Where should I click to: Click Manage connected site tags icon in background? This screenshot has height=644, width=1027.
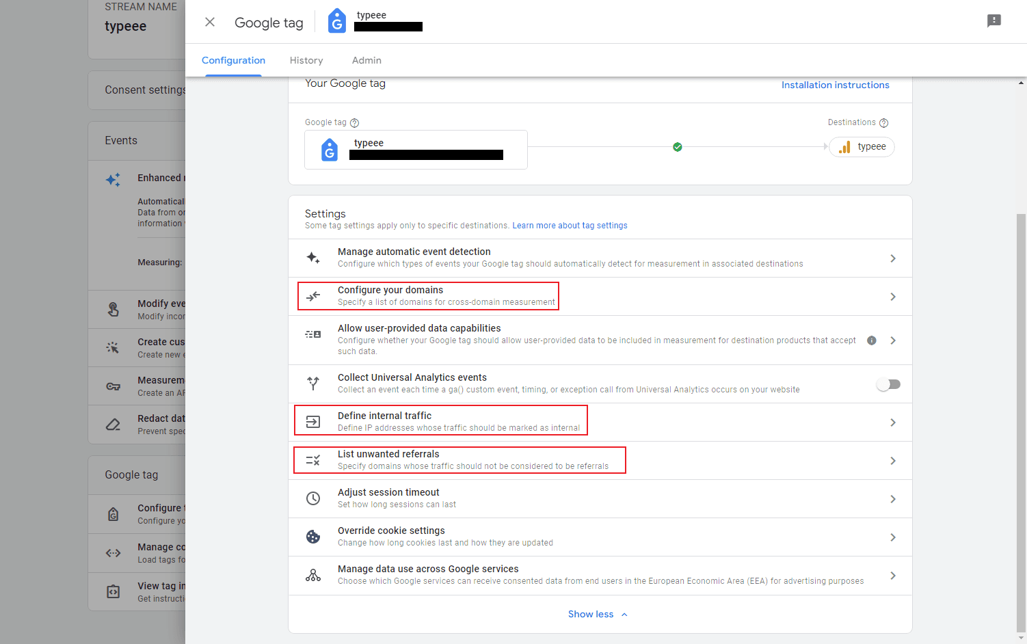pos(113,553)
